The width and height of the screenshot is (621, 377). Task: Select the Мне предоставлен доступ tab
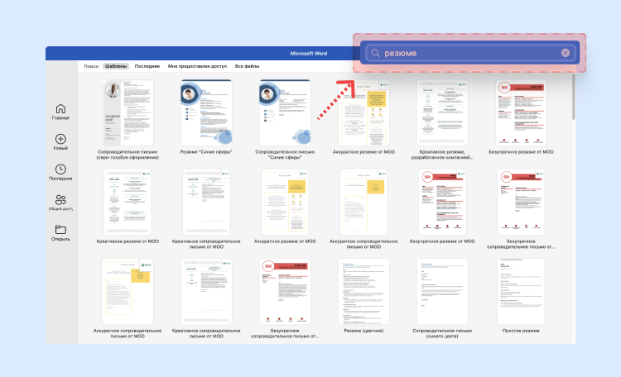(197, 65)
